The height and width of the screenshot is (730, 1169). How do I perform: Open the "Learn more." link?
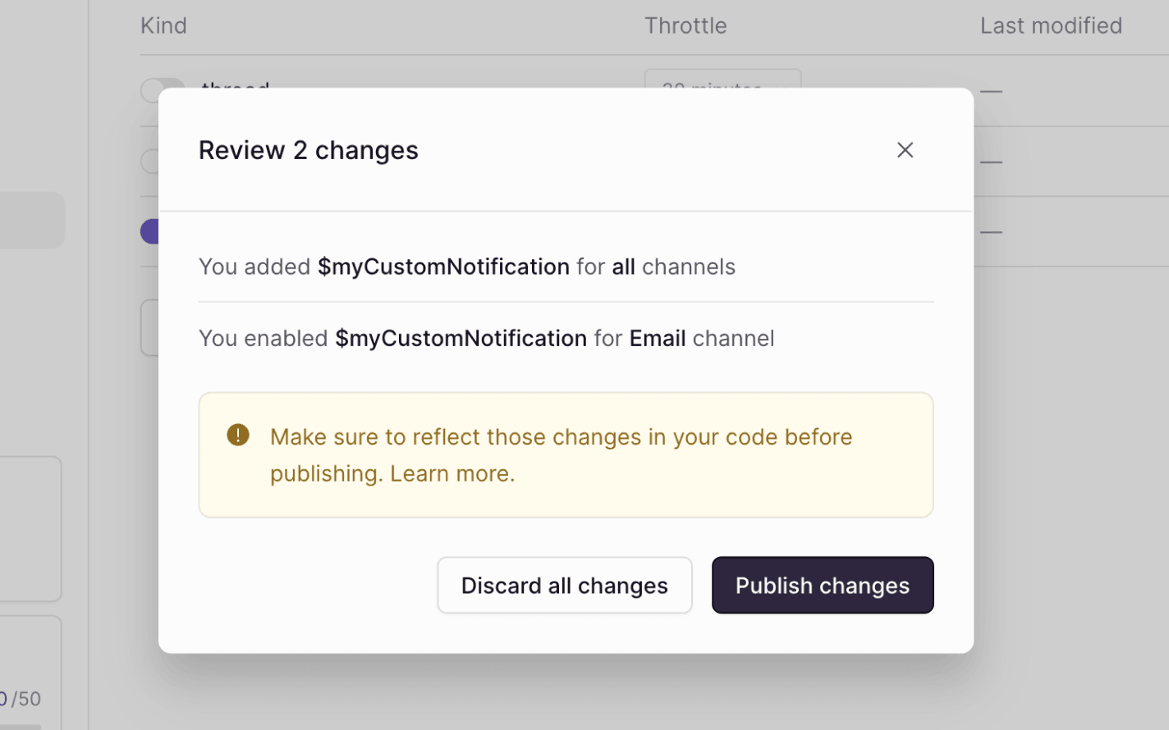(451, 473)
